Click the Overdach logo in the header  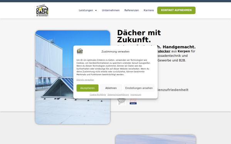tap(42, 10)
